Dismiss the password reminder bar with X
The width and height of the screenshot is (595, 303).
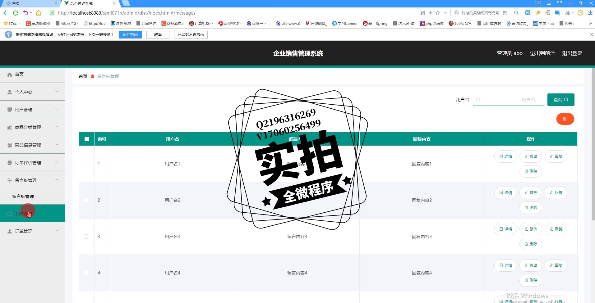point(591,34)
